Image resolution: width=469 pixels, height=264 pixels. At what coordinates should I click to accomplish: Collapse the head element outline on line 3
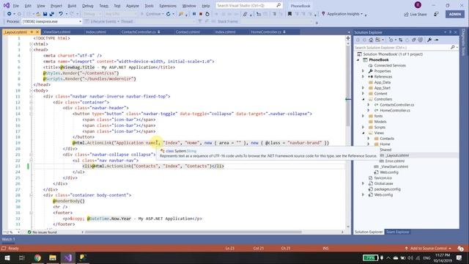31,50
